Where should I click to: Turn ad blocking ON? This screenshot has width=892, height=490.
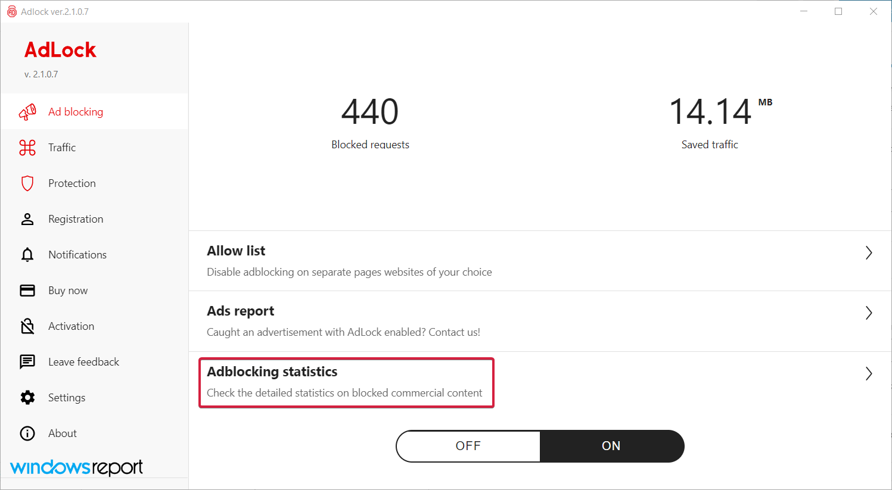[x=611, y=446]
